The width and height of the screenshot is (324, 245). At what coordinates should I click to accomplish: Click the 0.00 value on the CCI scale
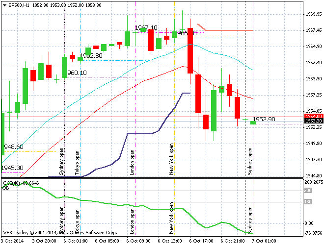(x=309, y=223)
